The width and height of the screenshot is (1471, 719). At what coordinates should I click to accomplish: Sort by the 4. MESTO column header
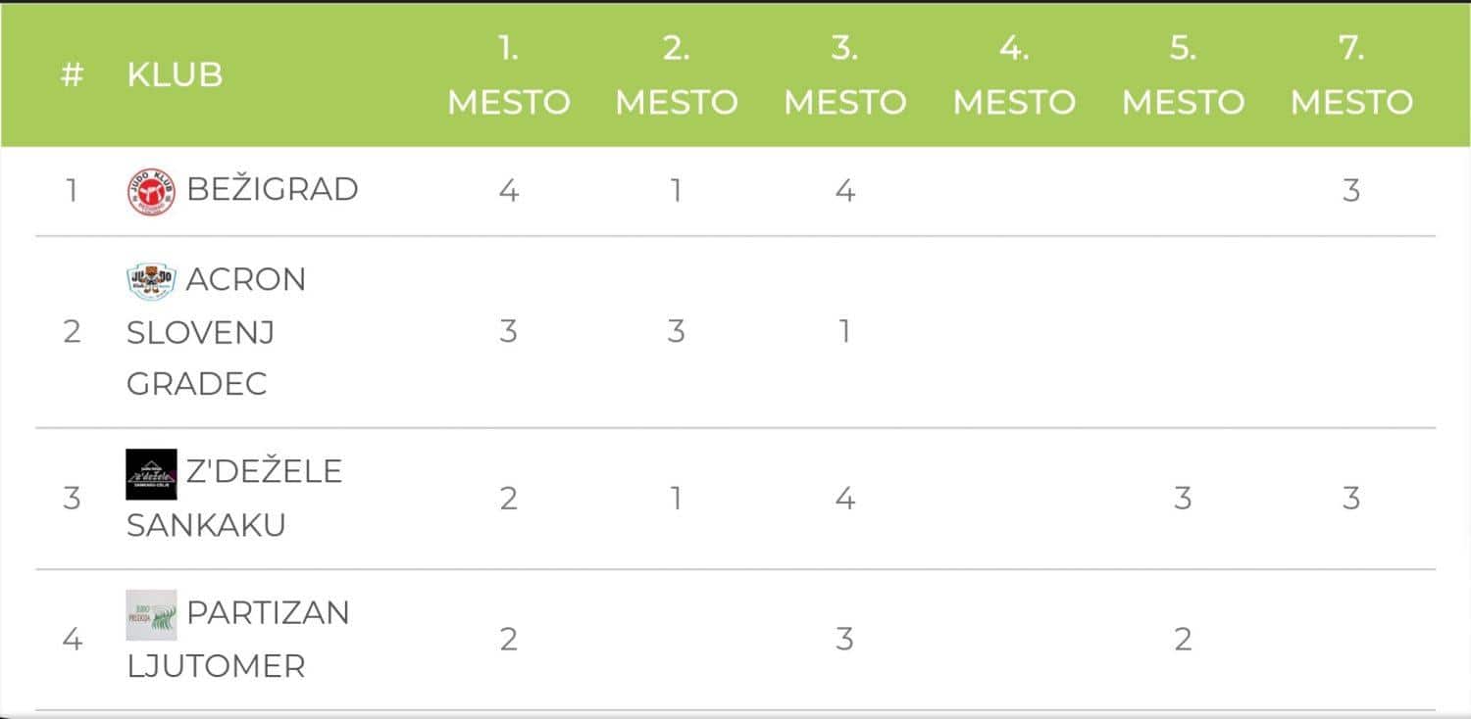click(1014, 75)
